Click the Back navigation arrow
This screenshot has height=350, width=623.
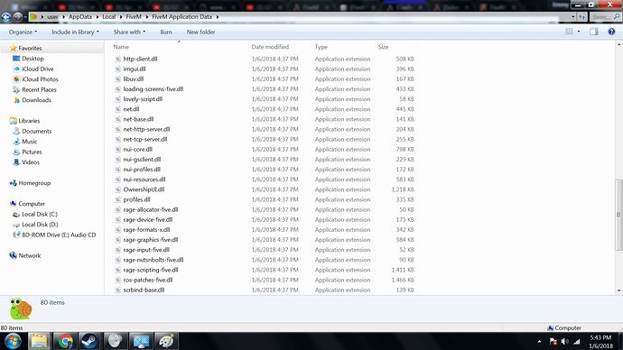tap(6, 16)
